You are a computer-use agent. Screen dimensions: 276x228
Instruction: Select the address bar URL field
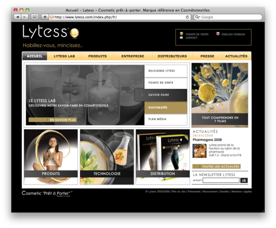(118, 17)
